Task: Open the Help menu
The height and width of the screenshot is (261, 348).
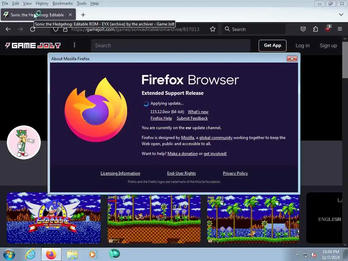Action: click(94, 3)
